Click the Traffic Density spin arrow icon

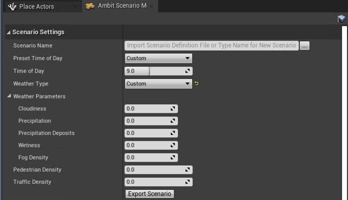pyautogui.click(x=187, y=182)
